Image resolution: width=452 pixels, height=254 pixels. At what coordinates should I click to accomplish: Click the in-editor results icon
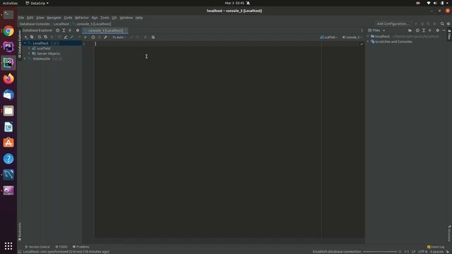[153, 37]
